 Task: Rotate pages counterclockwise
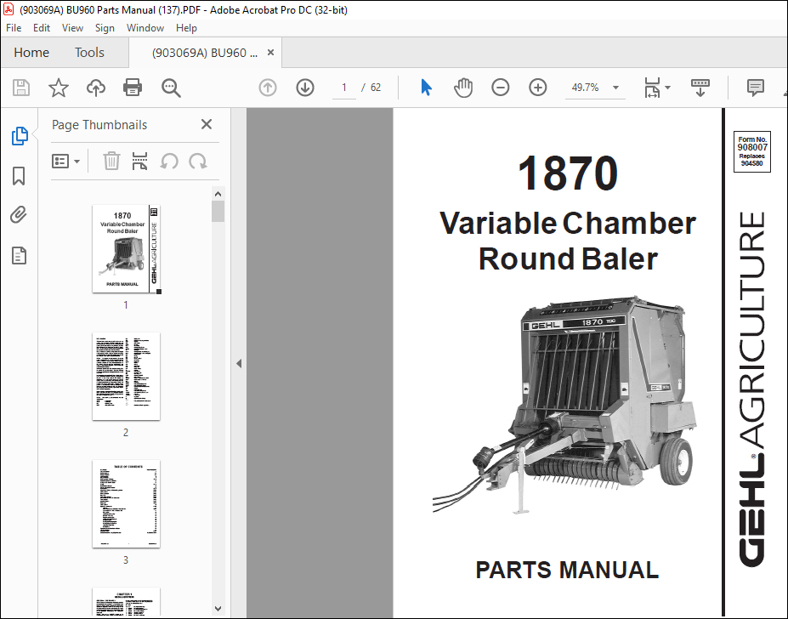(169, 161)
